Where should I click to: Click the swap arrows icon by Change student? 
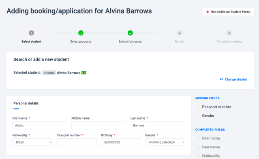point(221,79)
